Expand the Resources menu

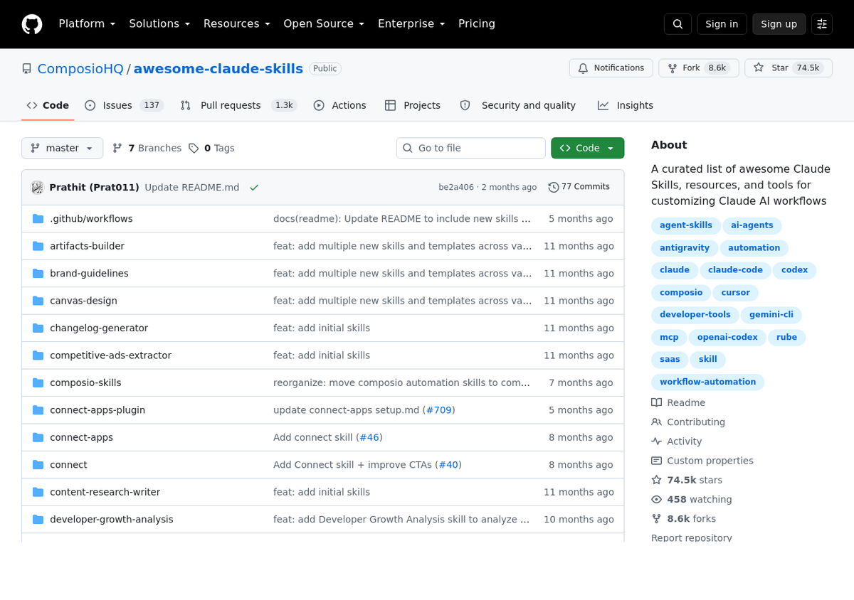(237, 23)
